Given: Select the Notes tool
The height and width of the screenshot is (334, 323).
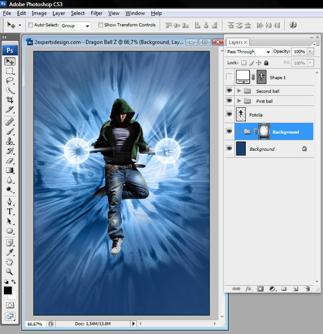Looking at the screenshot, I should (10, 243).
